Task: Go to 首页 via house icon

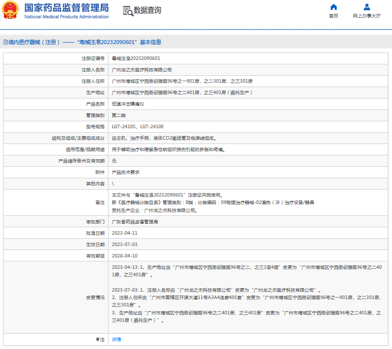Action: point(334,7)
